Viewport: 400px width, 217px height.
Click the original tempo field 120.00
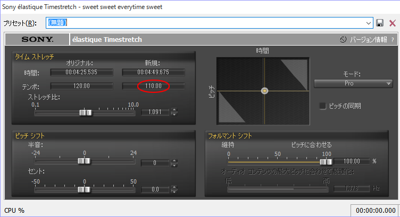[x=81, y=86]
